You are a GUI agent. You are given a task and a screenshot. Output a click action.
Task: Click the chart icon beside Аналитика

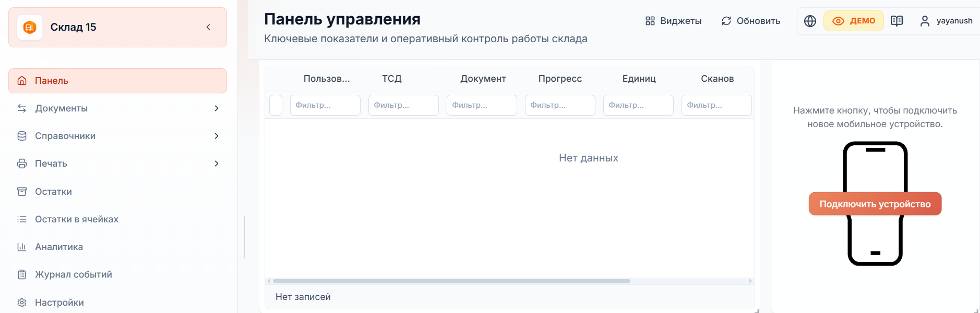(x=22, y=247)
